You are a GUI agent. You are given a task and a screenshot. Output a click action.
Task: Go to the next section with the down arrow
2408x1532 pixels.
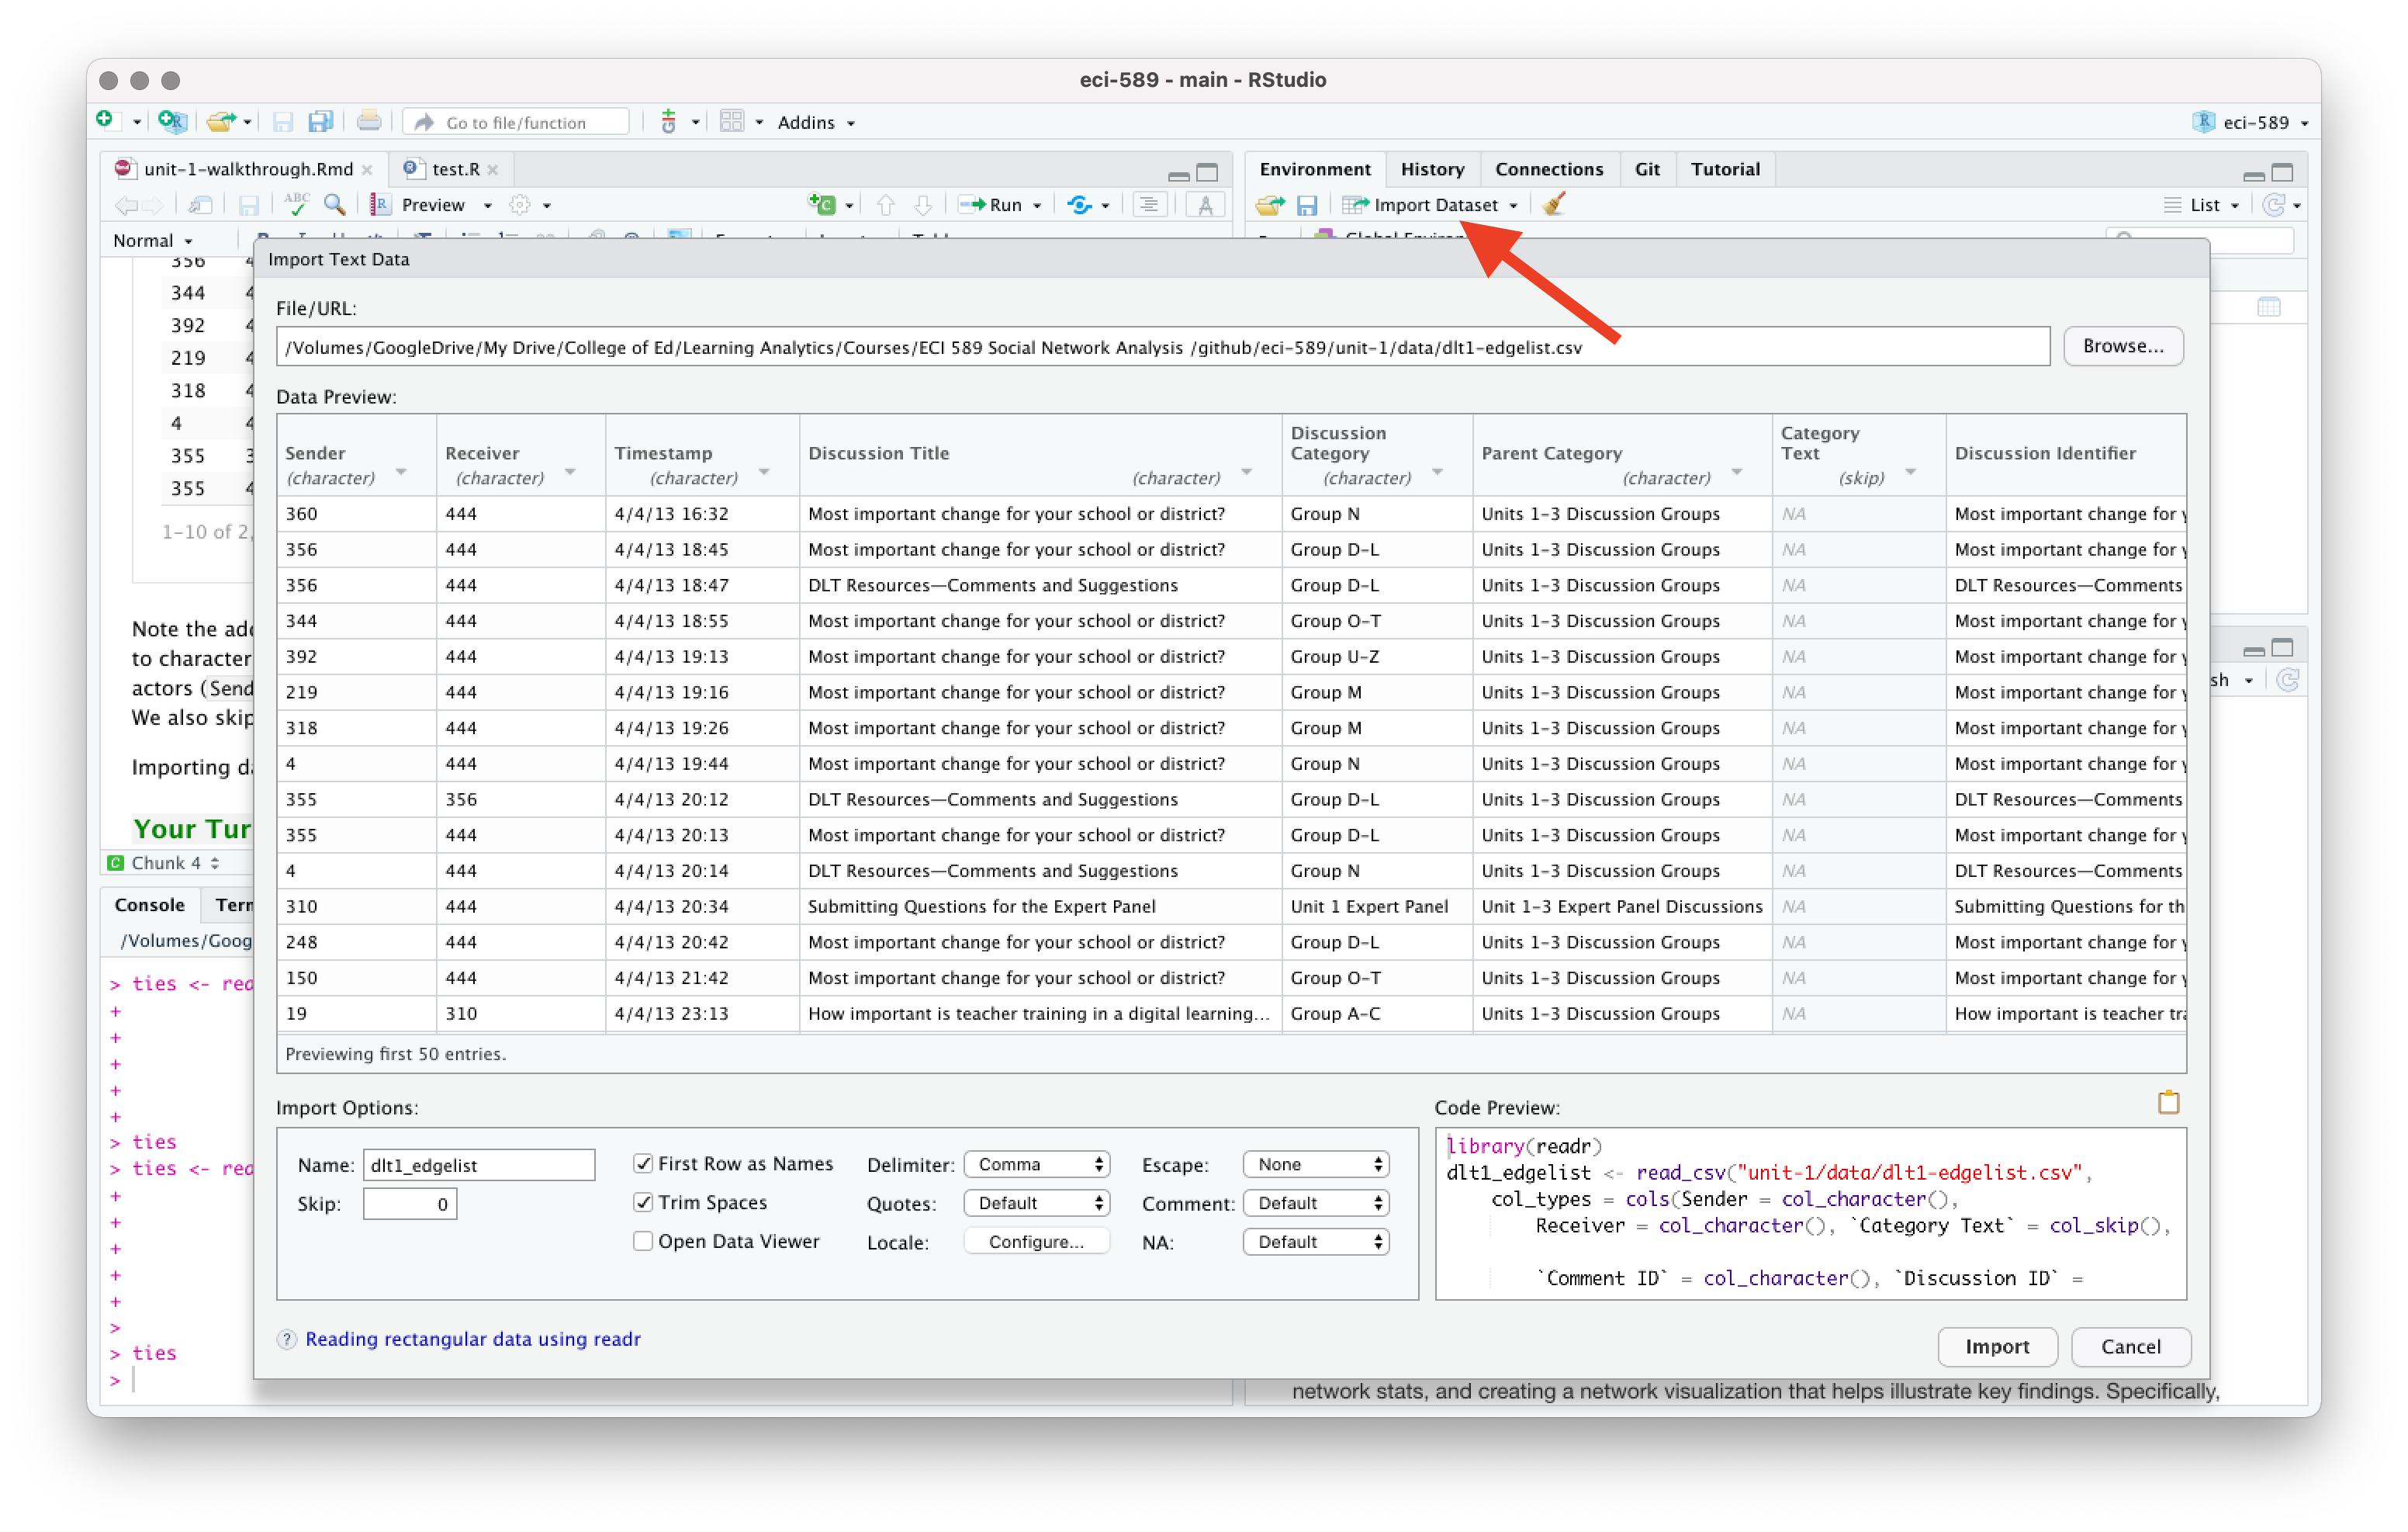(923, 205)
